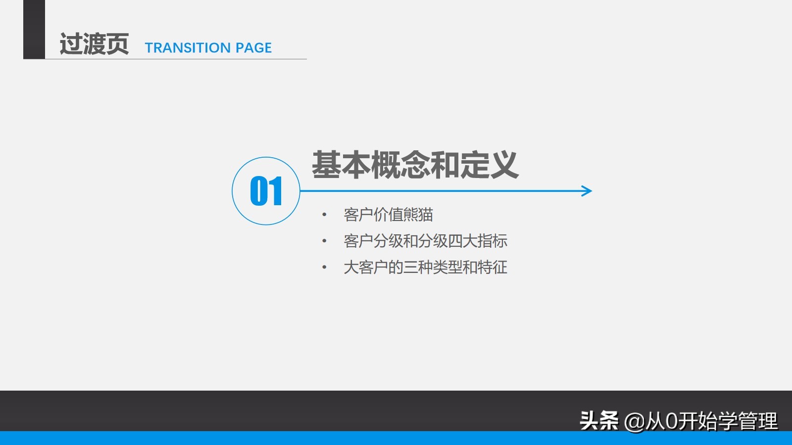The image size is (792, 445).
Task: Select the bullet dot beside 客户价值熊猫
Action: coord(325,215)
